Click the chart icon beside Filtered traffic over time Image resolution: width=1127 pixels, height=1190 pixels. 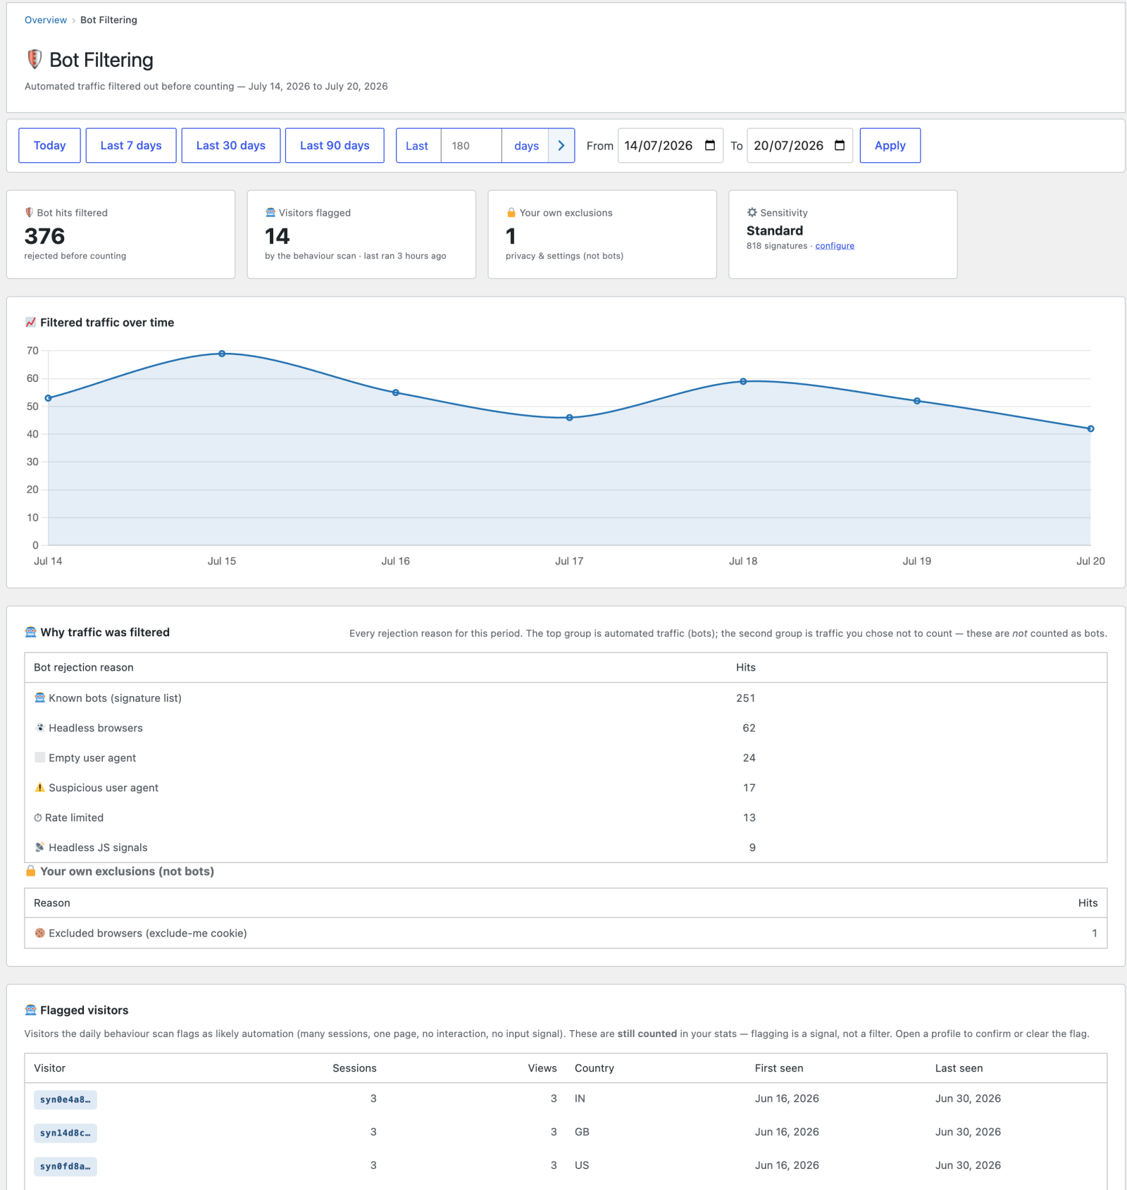[30, 322]
